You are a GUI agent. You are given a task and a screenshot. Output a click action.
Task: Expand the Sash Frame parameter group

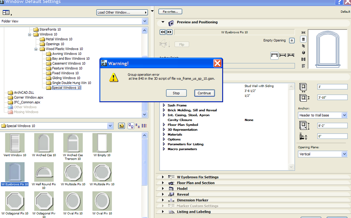click(x=164, y=105)
